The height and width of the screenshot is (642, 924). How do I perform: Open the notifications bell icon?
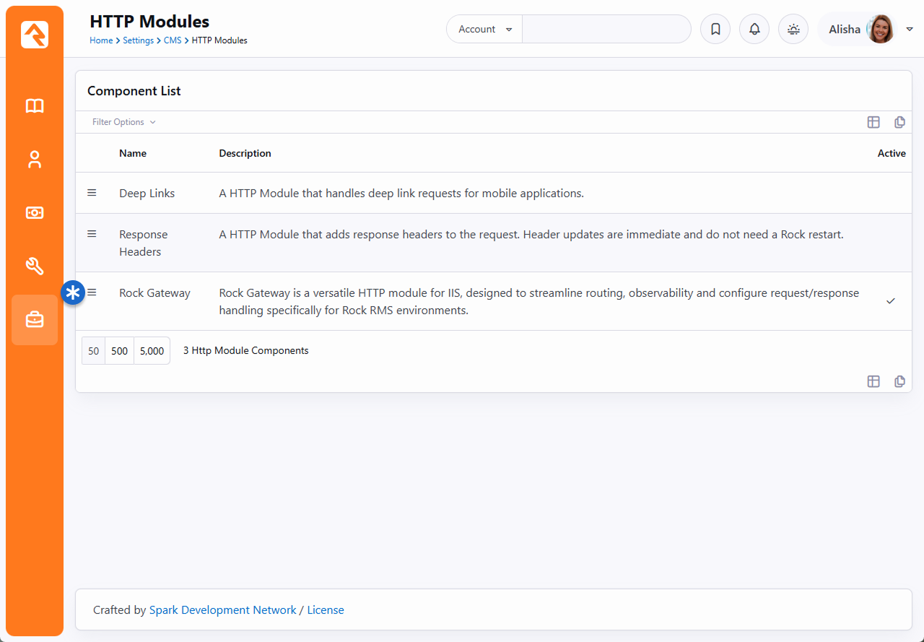click(754, 30)
